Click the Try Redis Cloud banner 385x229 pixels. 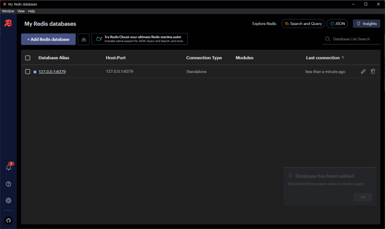[139, 39]
